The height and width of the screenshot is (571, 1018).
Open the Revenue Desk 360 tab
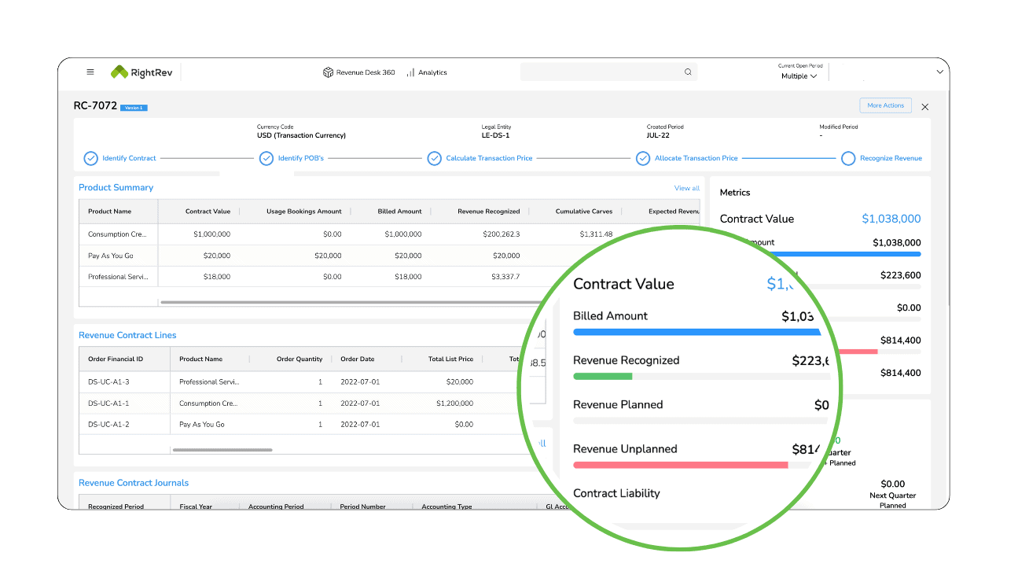coord(365,72)
